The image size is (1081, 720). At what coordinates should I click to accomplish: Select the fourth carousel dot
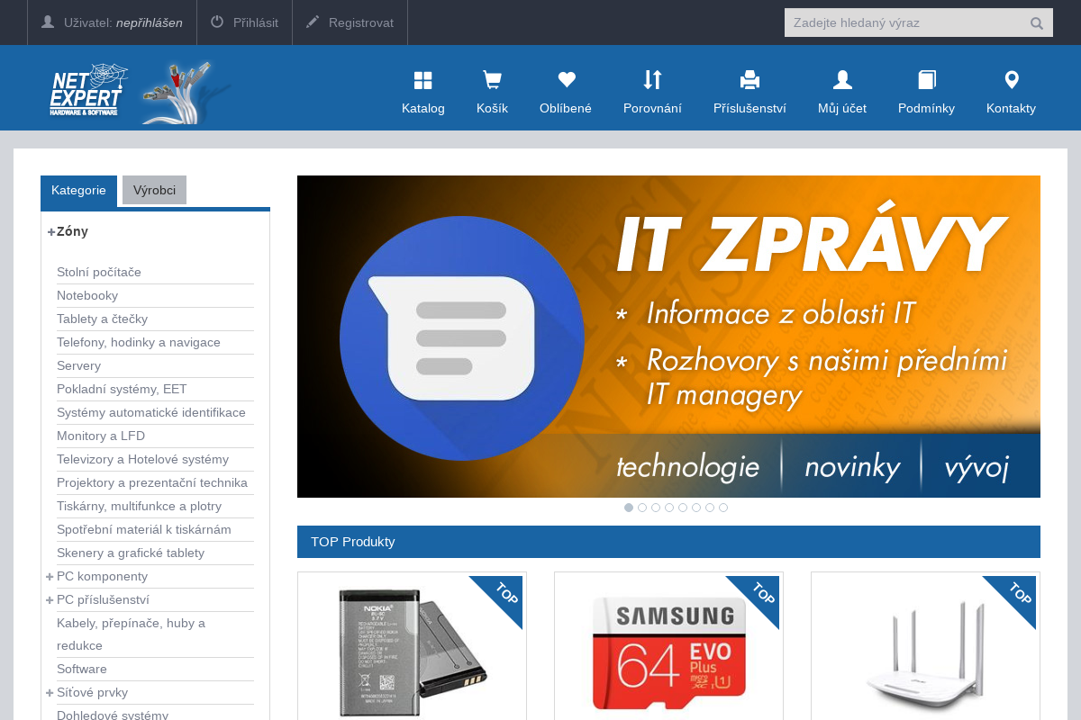pos(669,508)
